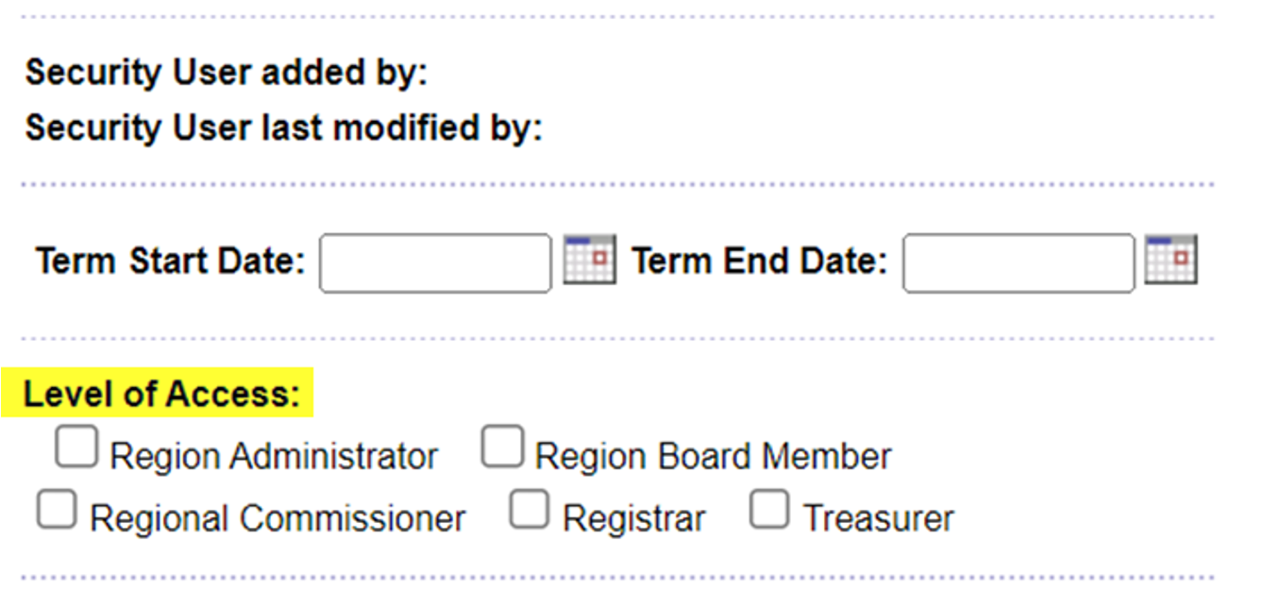Click into the Term Start Date field
This screenshot has height=591, width=1263.
coord(435,263)
